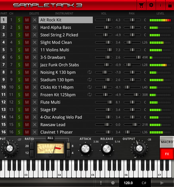The height and width of the screenshot is (187, 174).
Task: Mute the 3-5 Drawbars part
Action: coord(27,57)
